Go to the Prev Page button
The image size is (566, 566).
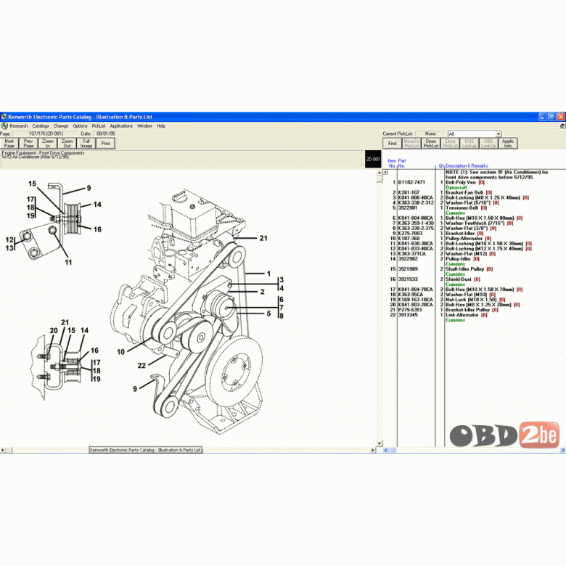pyautogui.click(x=28, y=143)
